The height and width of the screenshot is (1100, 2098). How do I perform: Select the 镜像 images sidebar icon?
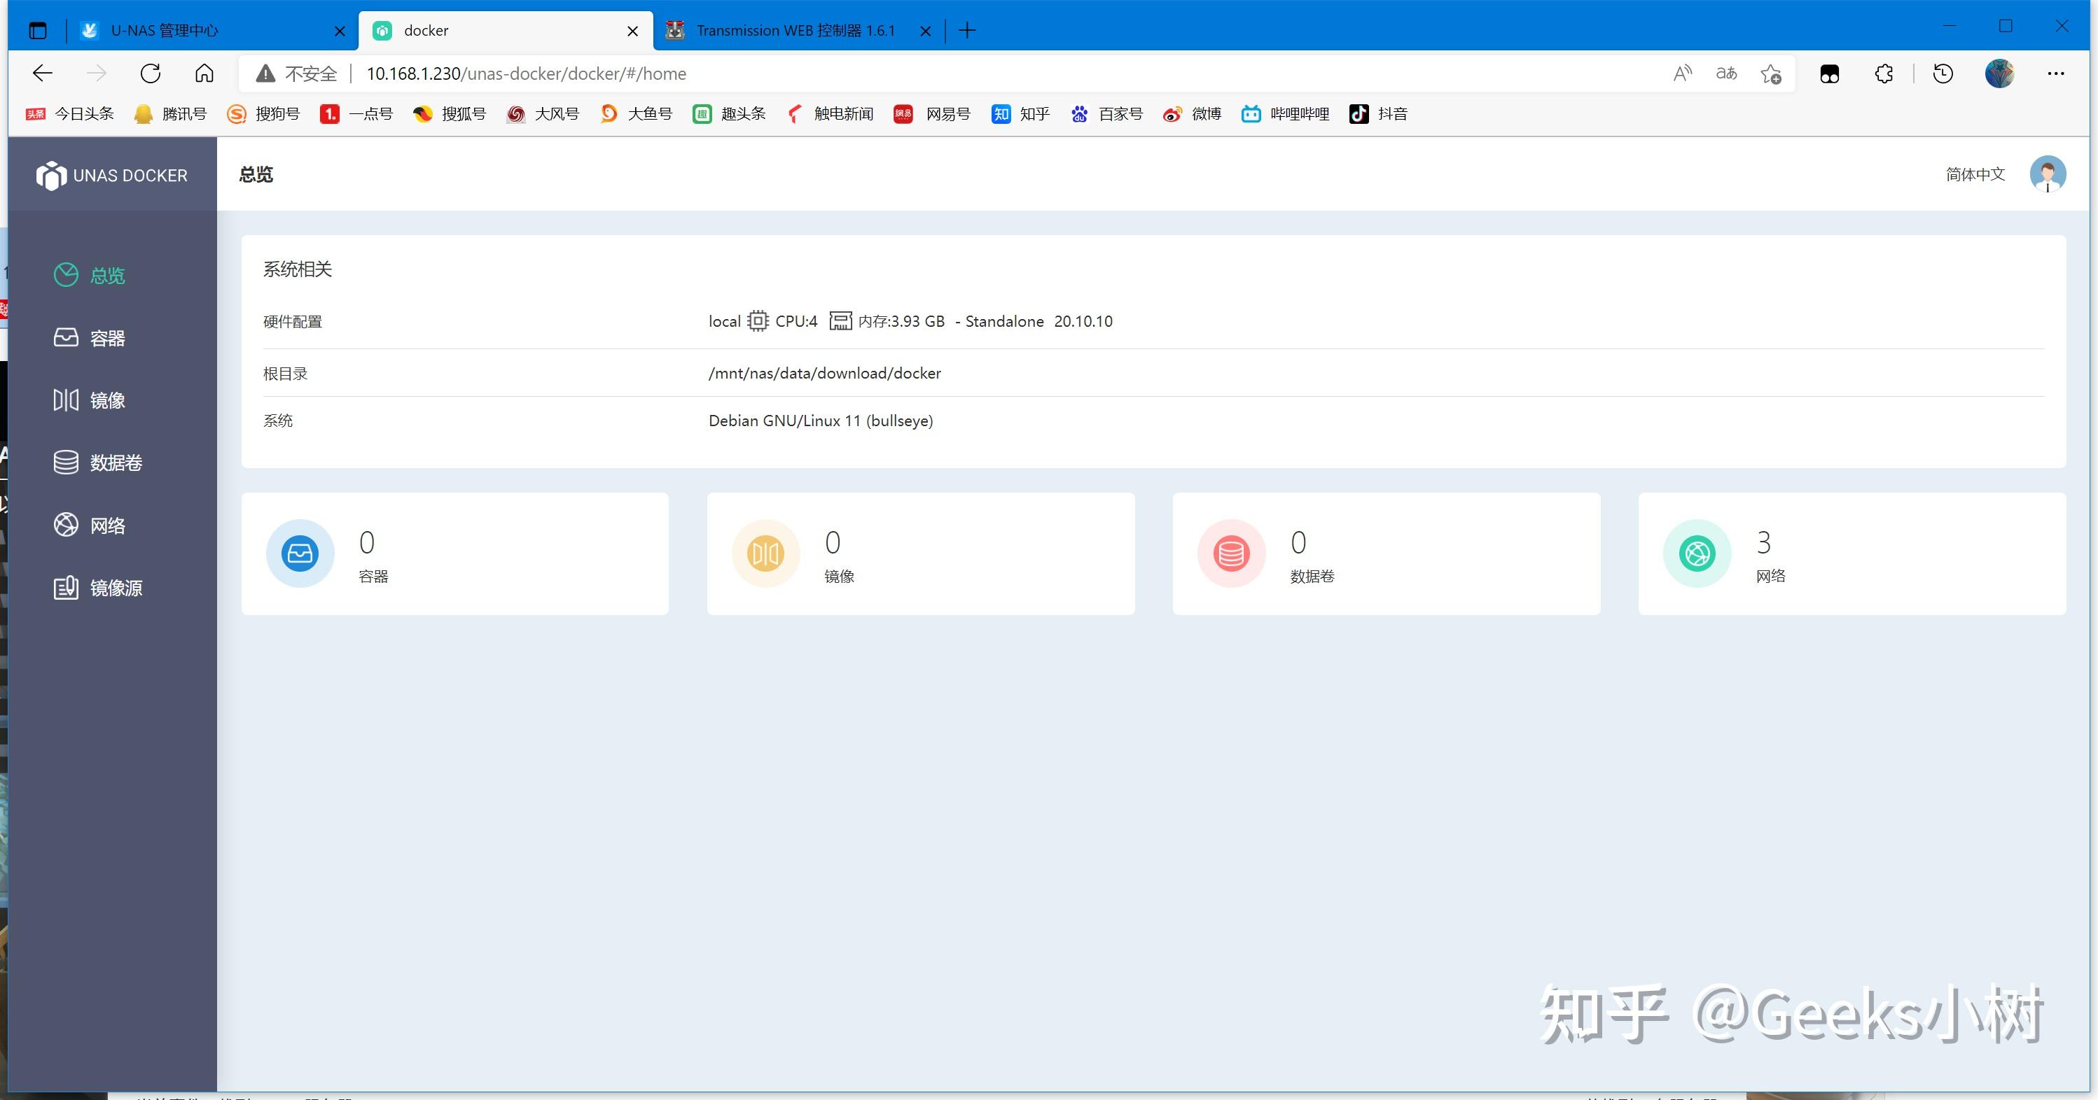coord(66,400)
